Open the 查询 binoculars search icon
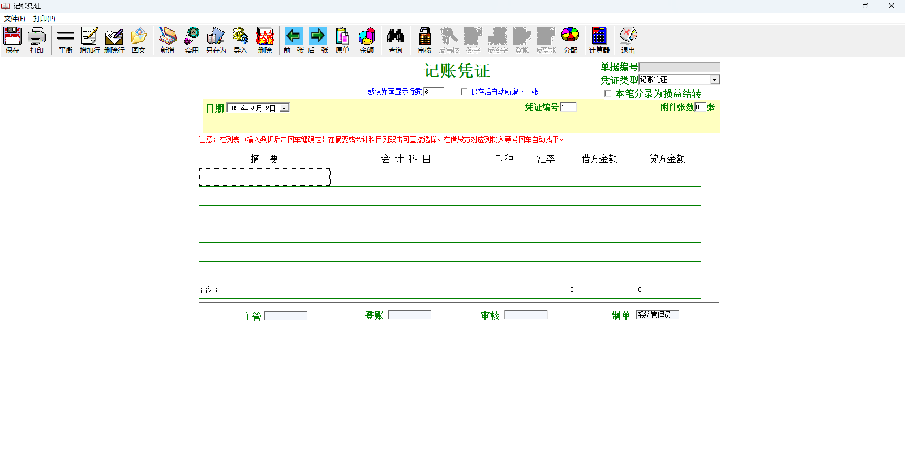The image size is (905, 453). tap(395, 40)
